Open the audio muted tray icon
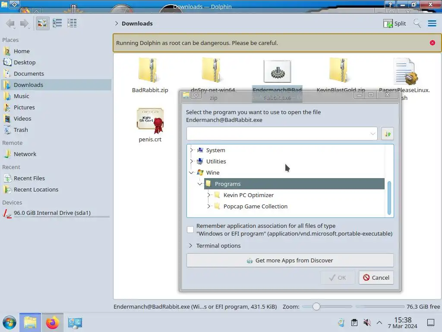Viewport: 442px width, 332px height. [x=367, y=322]
